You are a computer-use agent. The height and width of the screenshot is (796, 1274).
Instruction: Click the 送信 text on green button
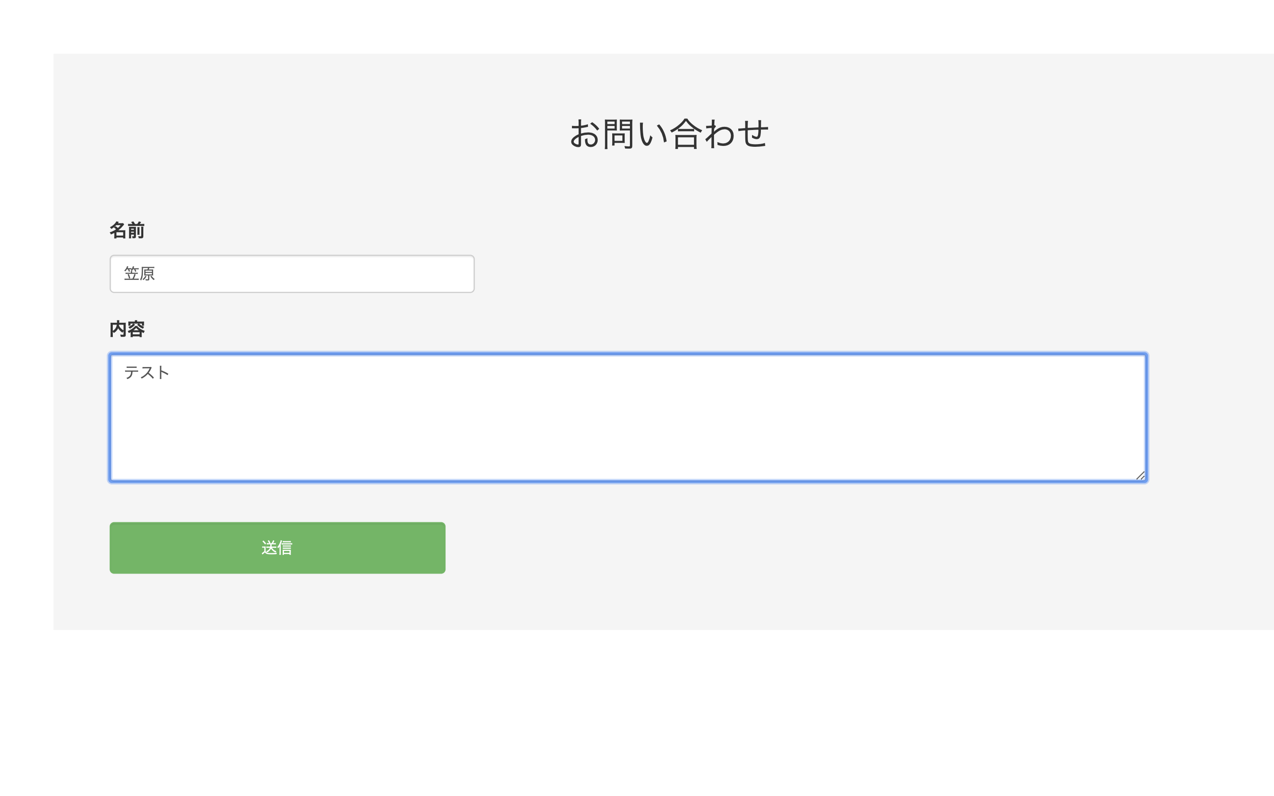coord(277,548)
